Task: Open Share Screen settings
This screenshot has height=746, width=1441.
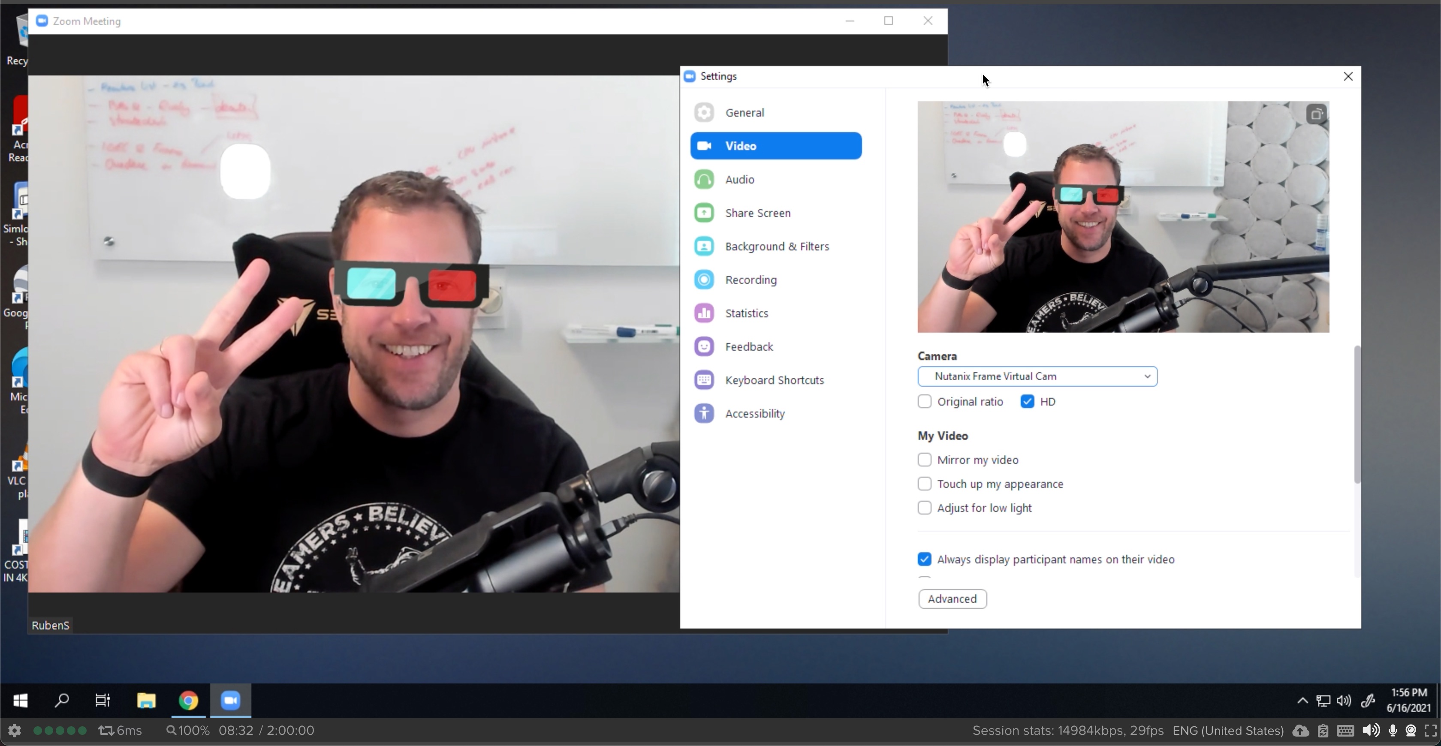Action: 757,213
